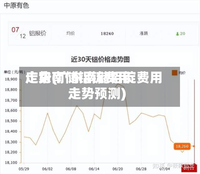The image size is (200, 174).
Task: Click the average price value 18240
Action: (x=107, y=34)
